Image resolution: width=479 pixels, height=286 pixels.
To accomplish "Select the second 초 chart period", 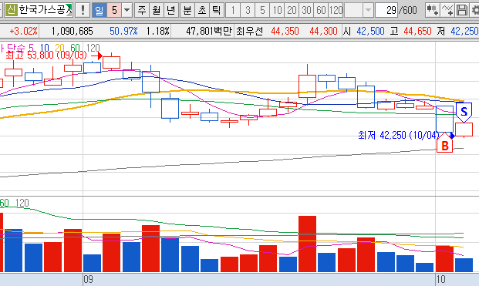I will coord(202,10).
